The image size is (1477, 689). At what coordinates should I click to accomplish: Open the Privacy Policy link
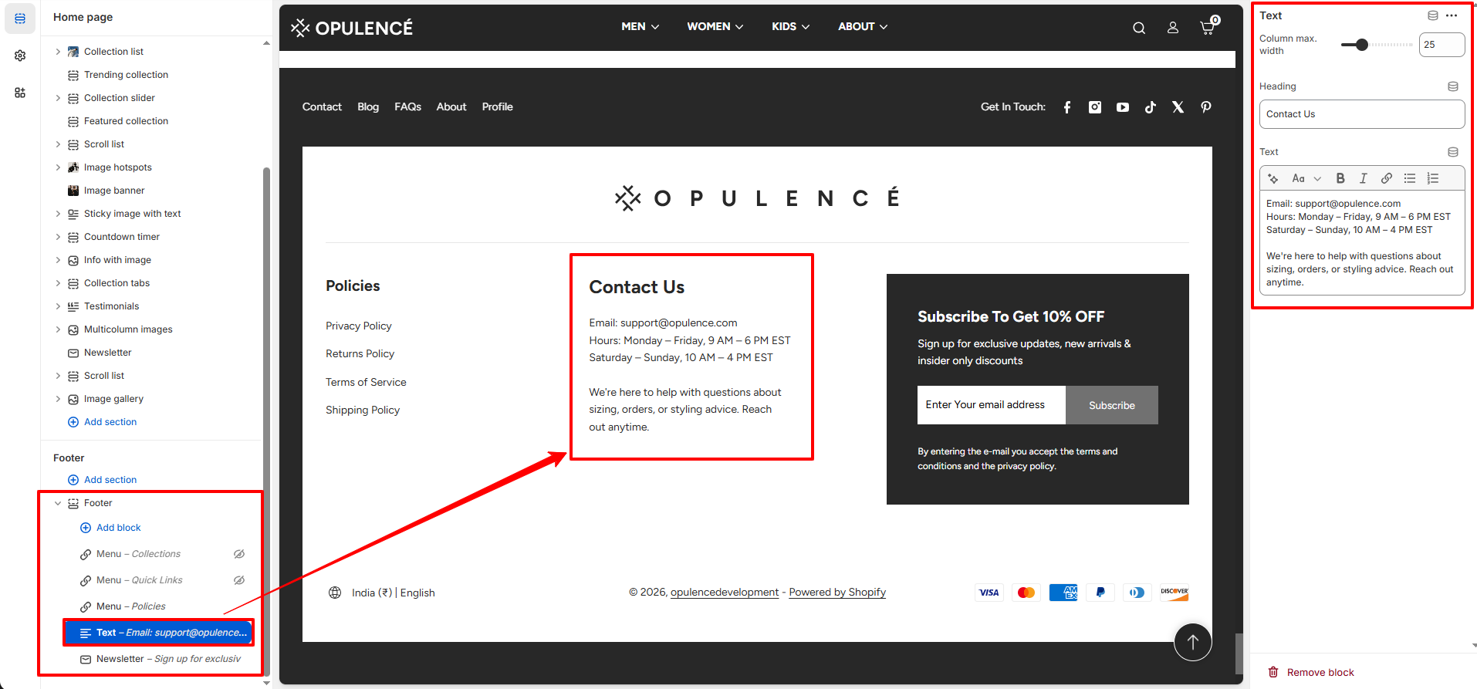(x=359, y=326)
